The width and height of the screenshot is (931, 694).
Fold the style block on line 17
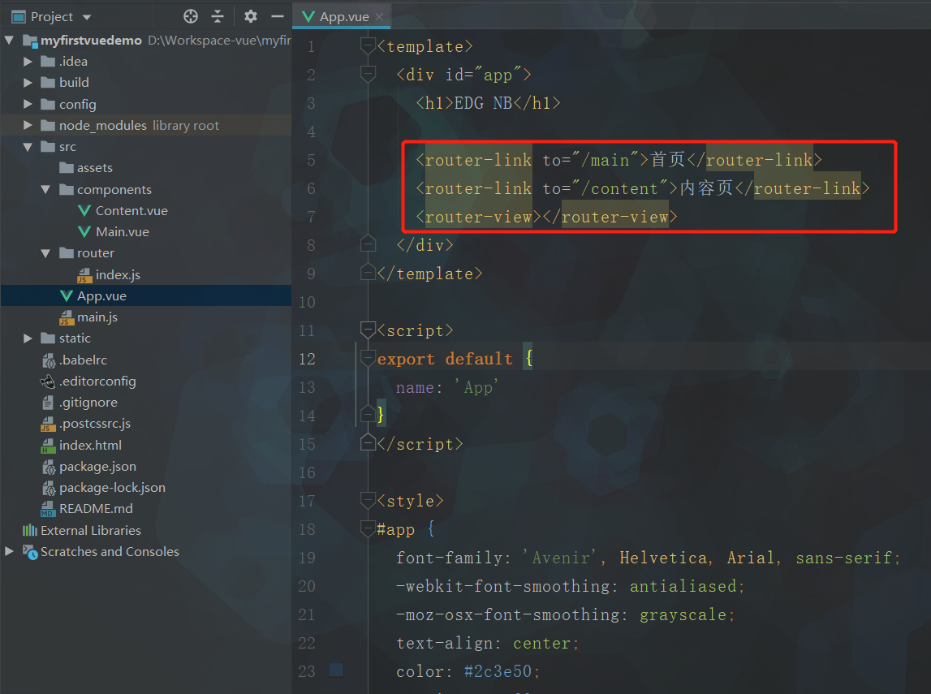[x=369, y=501]
